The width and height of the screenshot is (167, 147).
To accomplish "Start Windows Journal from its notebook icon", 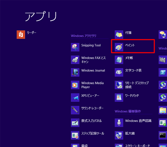I will coord(75,72).
